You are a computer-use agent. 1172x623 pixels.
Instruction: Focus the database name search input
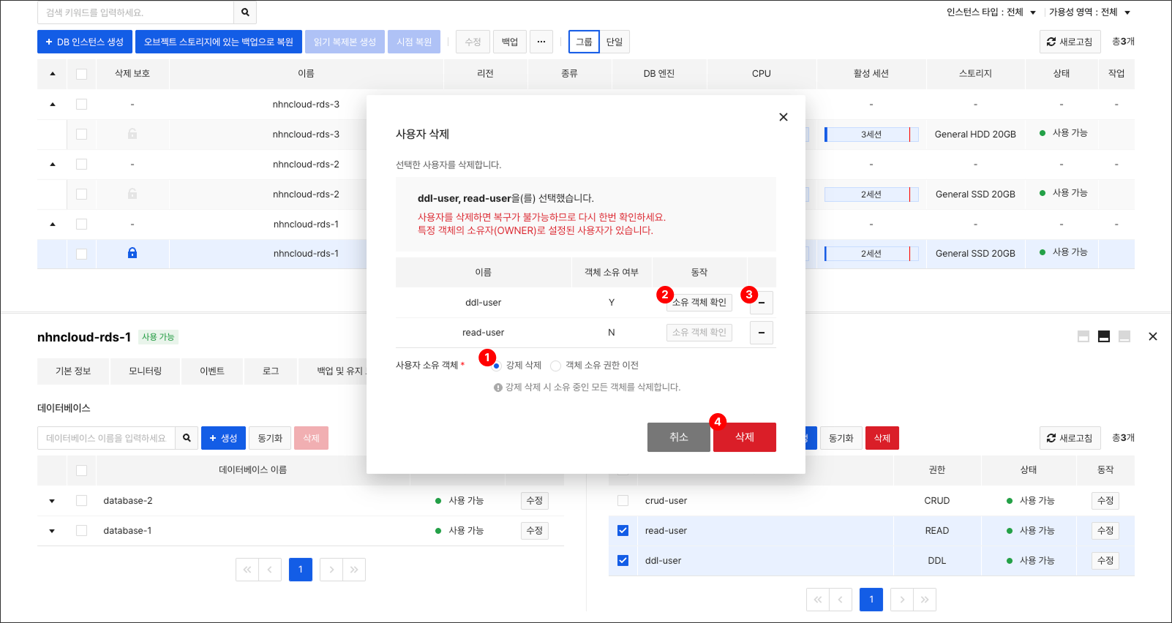pyautogui.click(x=106, y=438)
